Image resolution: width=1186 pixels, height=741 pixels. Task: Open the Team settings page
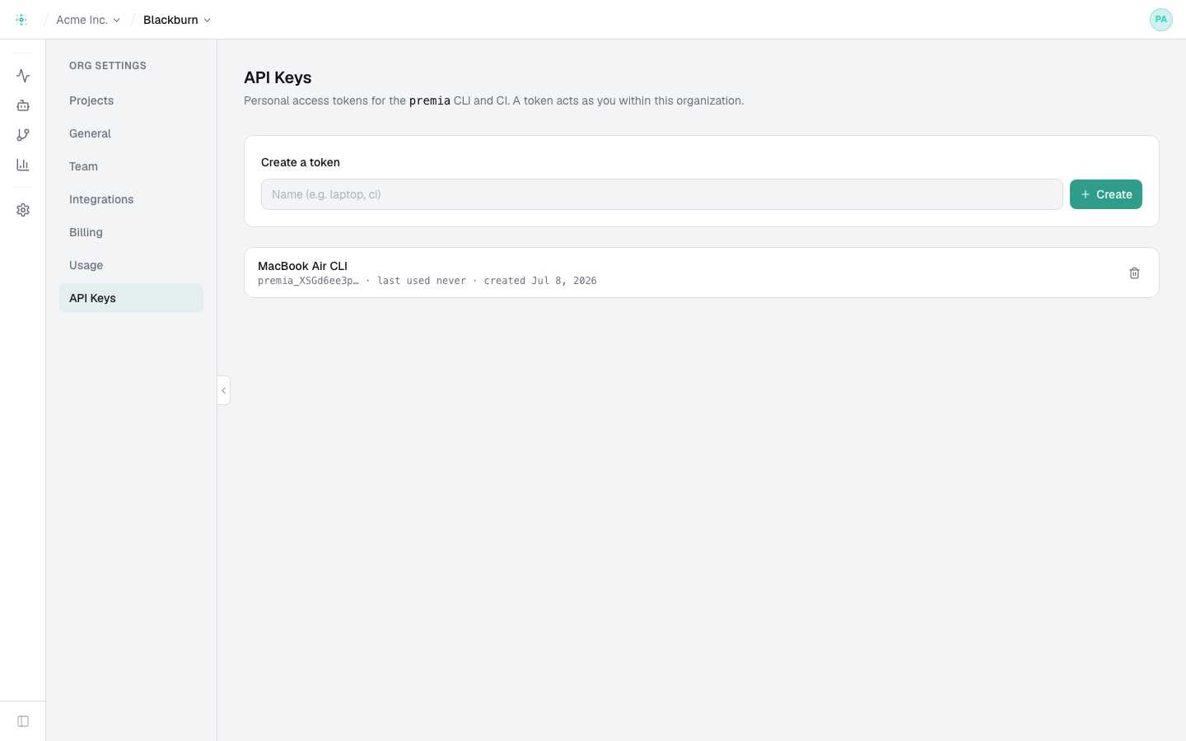click(x=131, y=166)
